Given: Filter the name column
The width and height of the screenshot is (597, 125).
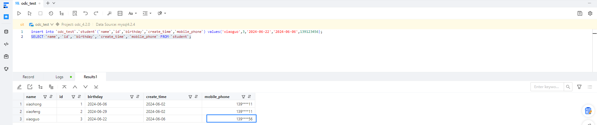Looking at the screenshot, I should pos(45,97).
